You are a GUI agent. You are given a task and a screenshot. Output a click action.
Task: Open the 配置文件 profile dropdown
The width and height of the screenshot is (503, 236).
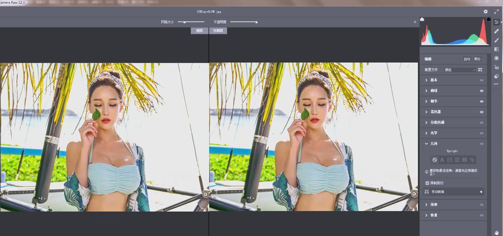(460, 70)
